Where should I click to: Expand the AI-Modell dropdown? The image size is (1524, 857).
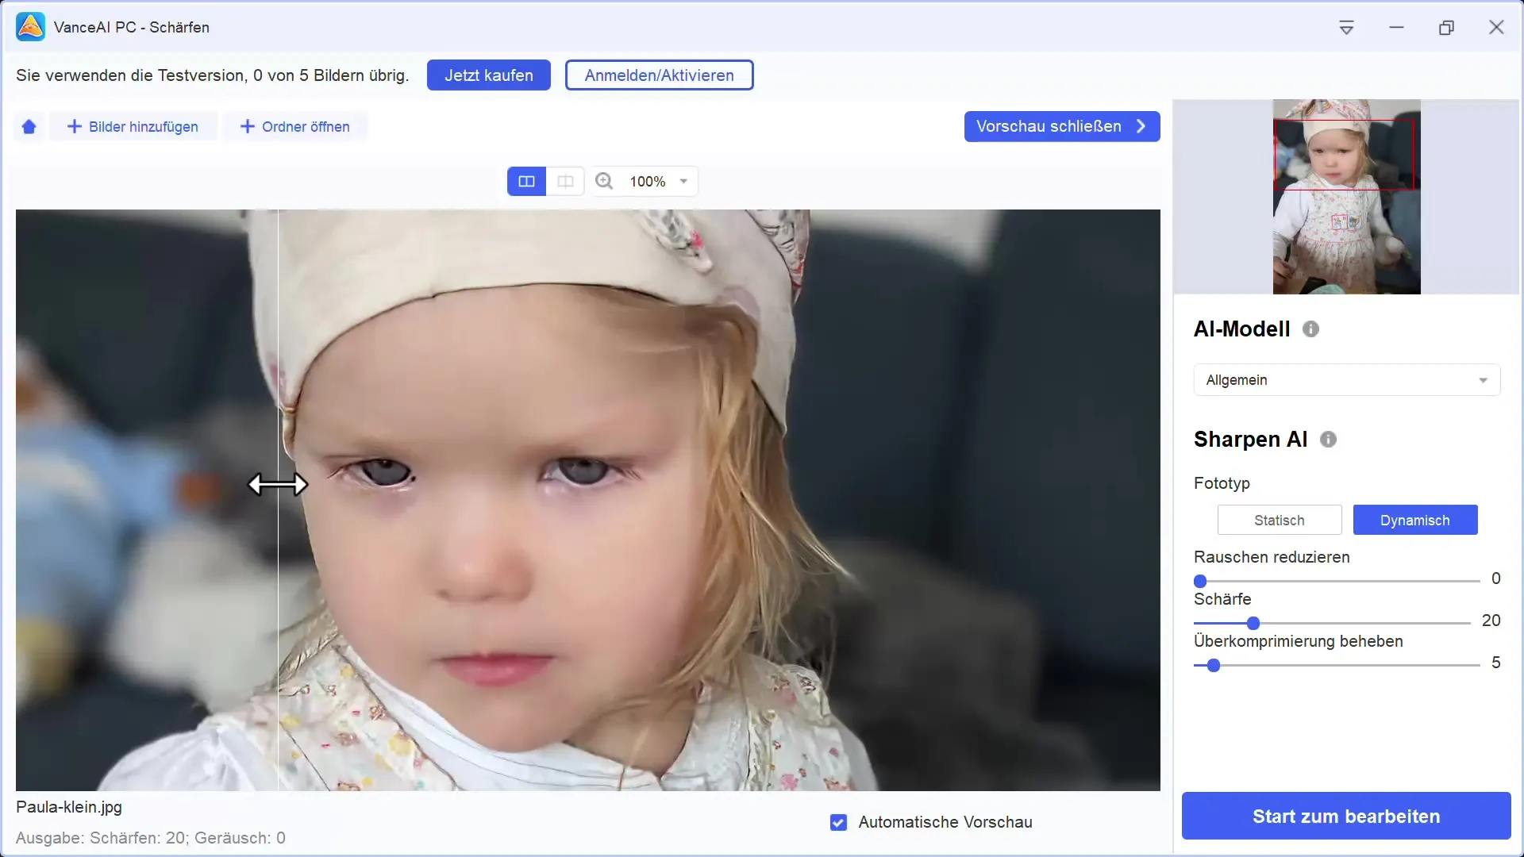coord(1346,380)
